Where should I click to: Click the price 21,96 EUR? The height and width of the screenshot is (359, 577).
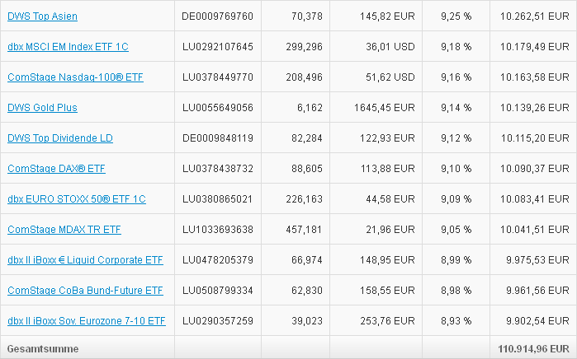pos(390,230)
